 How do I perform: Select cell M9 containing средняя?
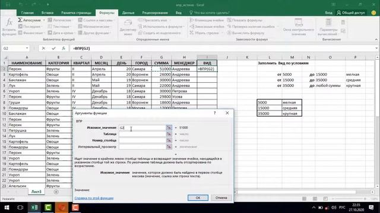pyautogui.click(x=292, y=108)
